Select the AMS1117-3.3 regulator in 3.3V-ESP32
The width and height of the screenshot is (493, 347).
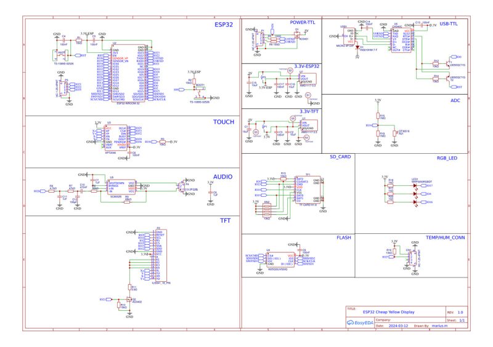tap(308, 79)
